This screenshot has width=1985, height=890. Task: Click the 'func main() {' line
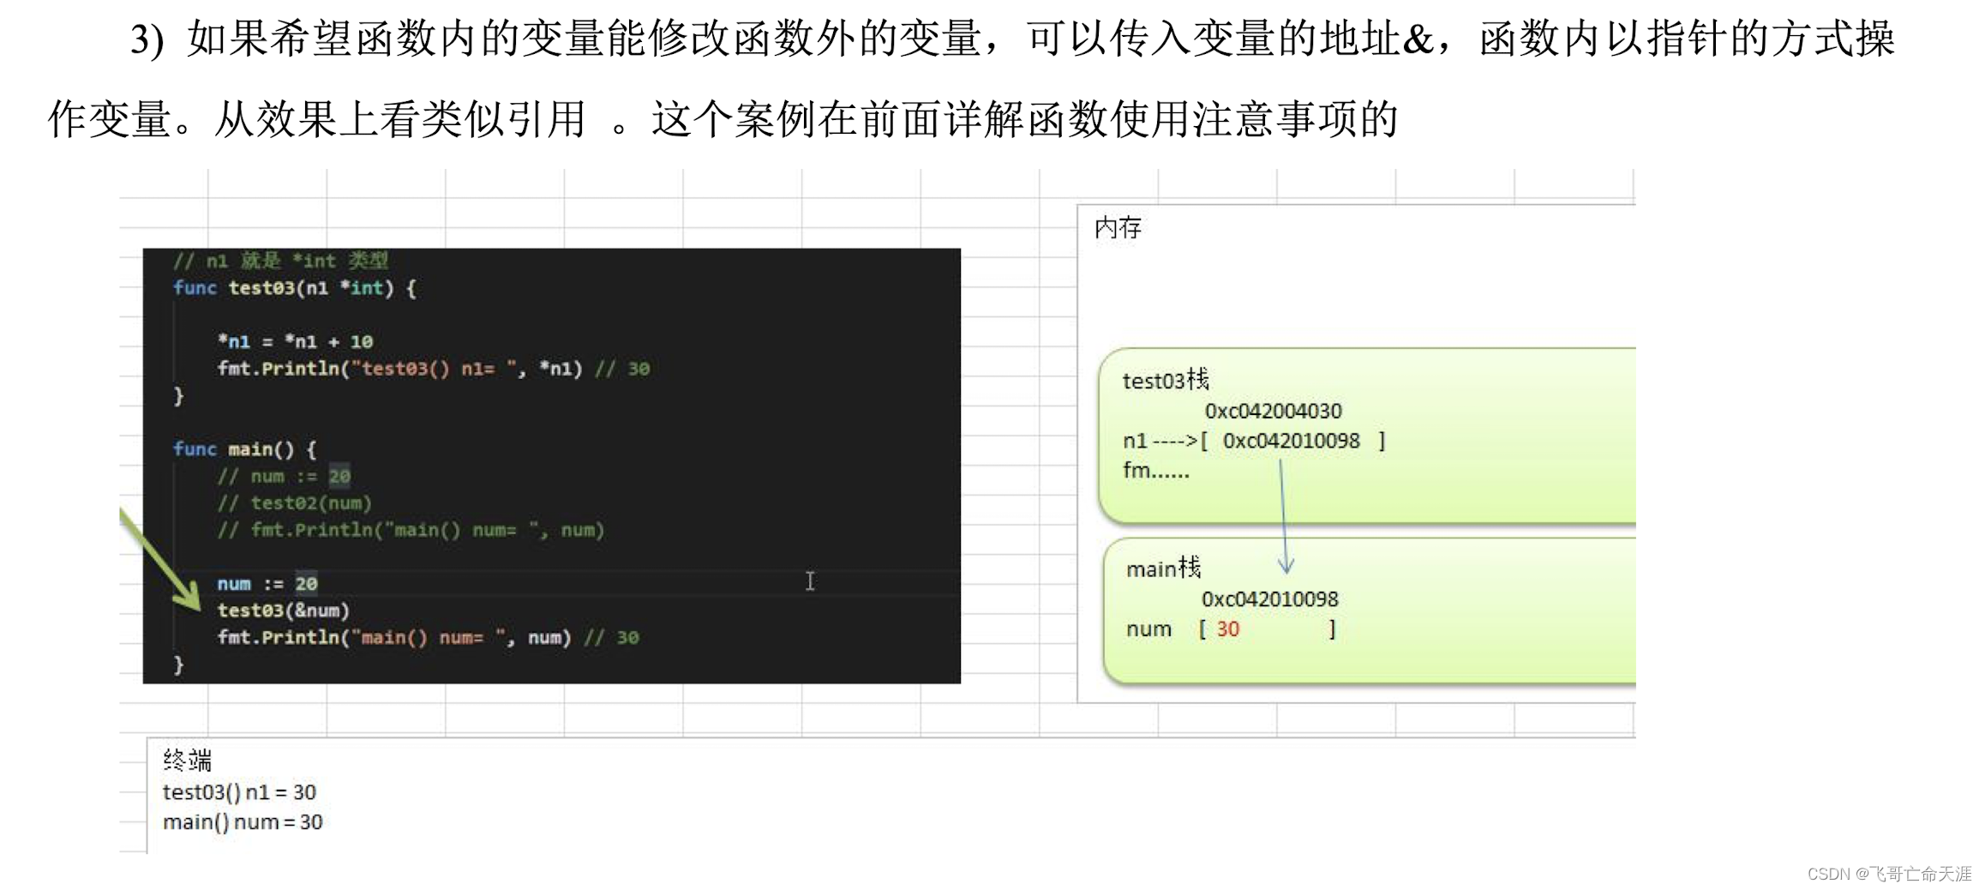[244, 449]
